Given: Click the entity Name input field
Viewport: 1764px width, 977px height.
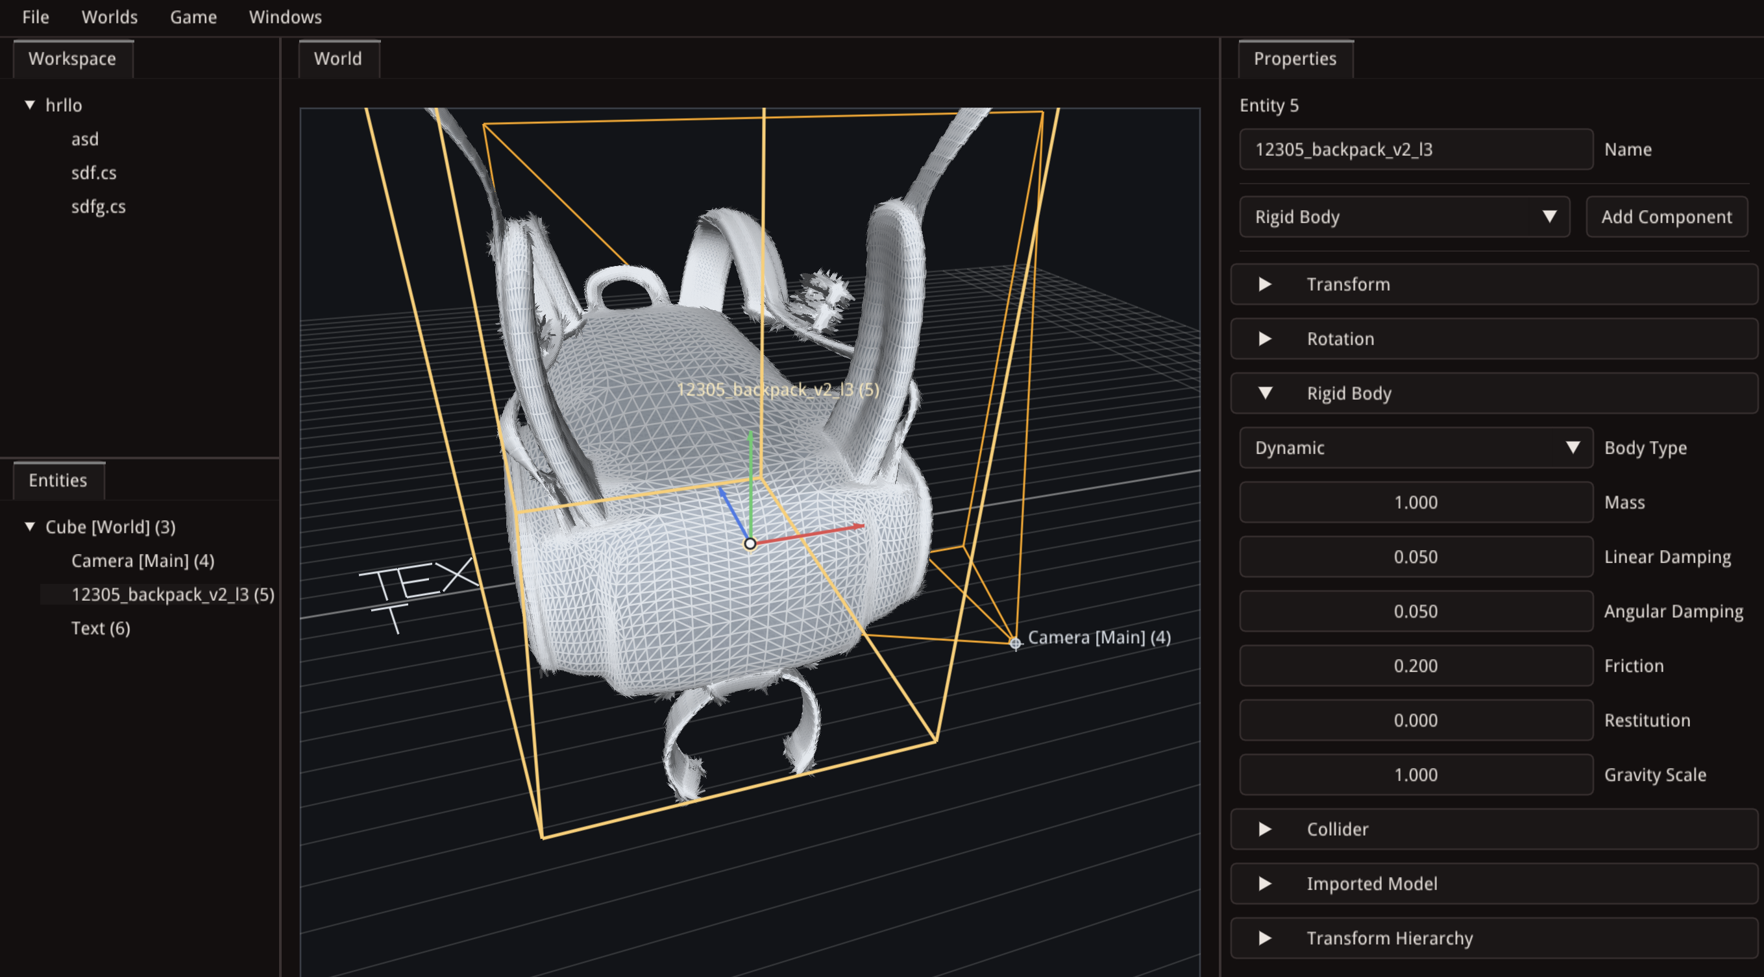Looking at the screenshot, I should (x=1415, y=149).
